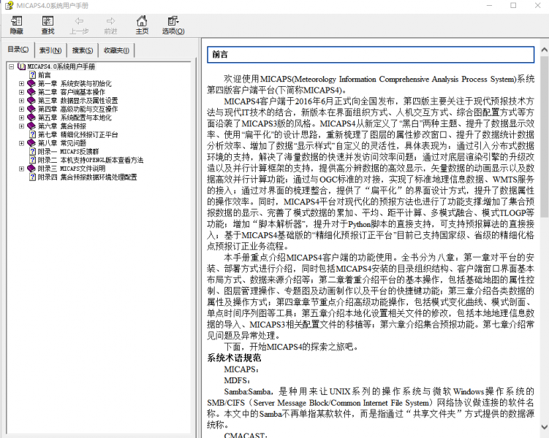Open the 收藏夹(I) favorites tab
The height and width of the screenshot is (438, 549).
(116, 50)
